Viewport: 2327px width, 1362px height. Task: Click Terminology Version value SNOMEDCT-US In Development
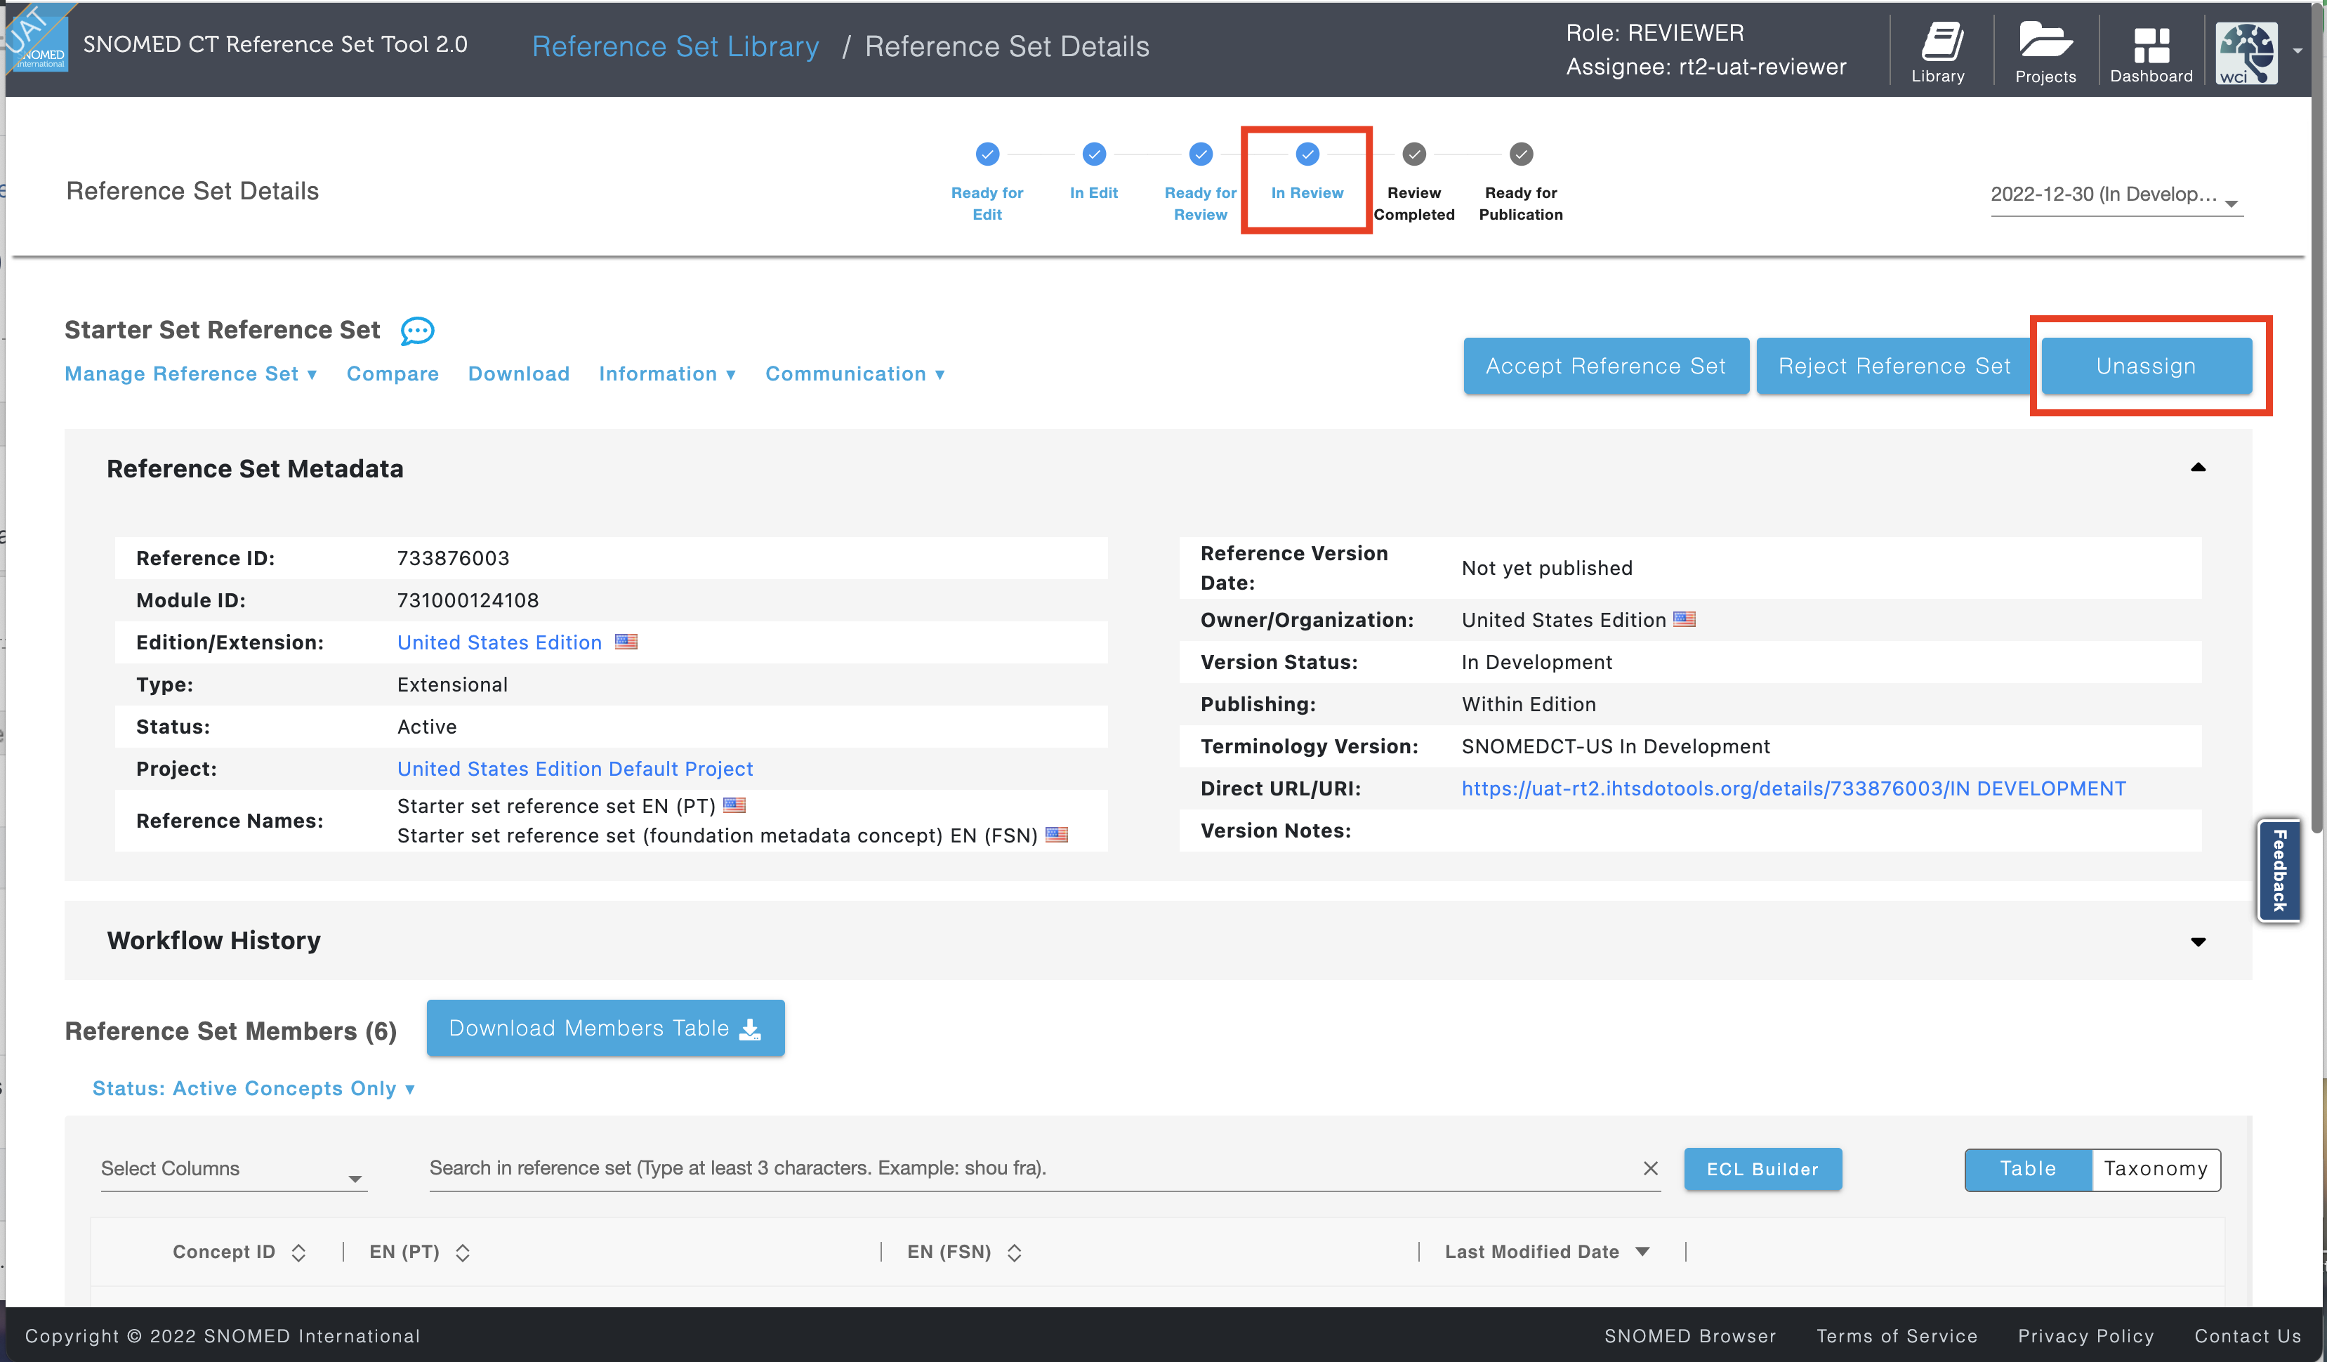coord(1615,746)
